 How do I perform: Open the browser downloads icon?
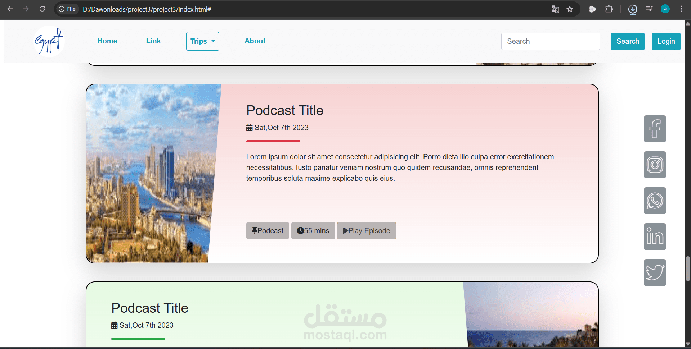click(x=633, y=9)
